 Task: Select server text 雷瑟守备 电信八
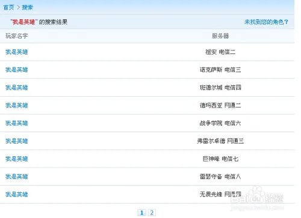(x=220, y=177)
